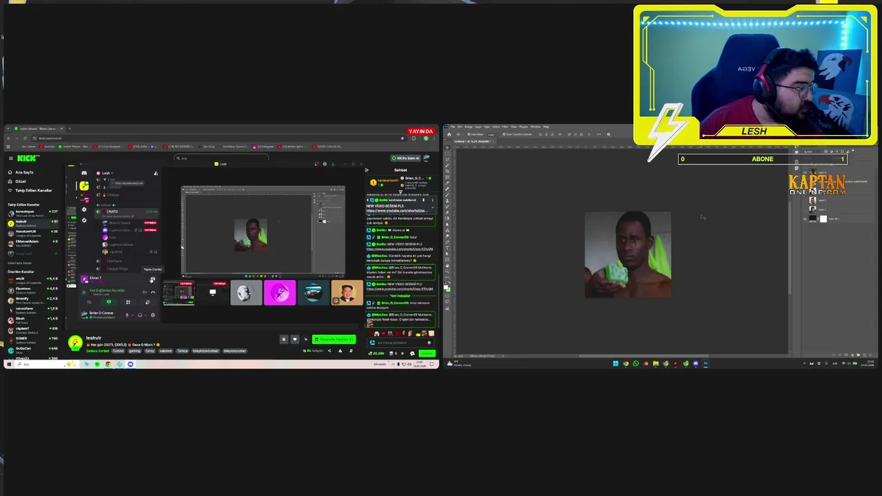Open the Photoshop Filter menu
882x496 pixels.
[505, 127]
